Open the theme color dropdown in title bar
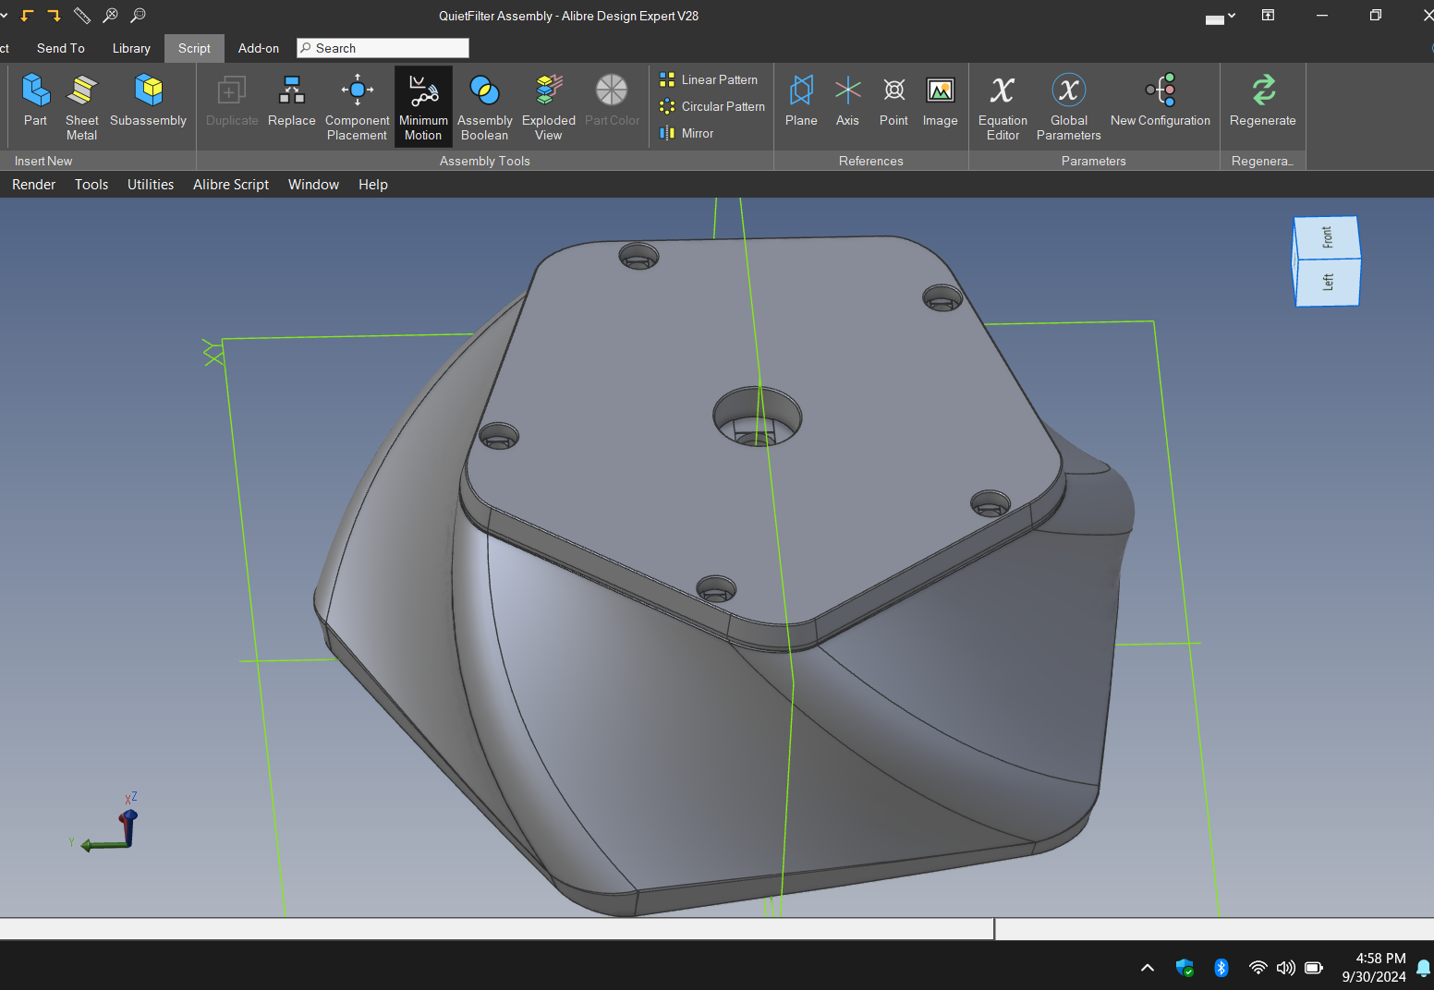Screen dimensions: 1434x990 point(1220,17)
